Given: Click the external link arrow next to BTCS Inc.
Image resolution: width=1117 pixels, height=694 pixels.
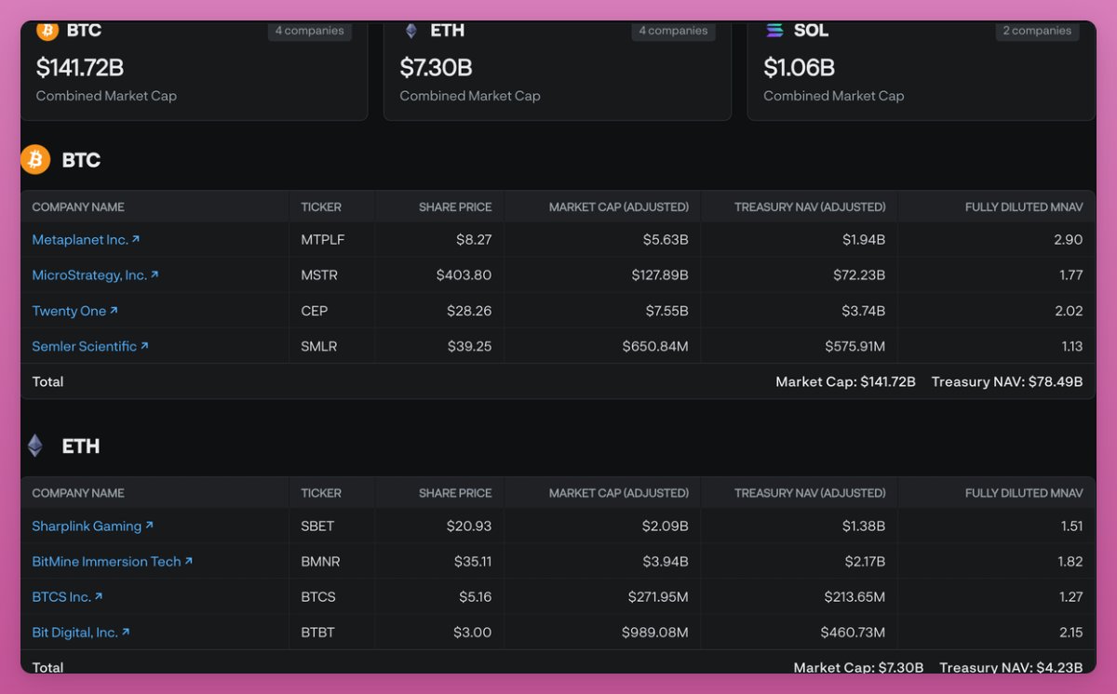Looking at the screenshot, I should pyautogui.click(x=99, y=596).
